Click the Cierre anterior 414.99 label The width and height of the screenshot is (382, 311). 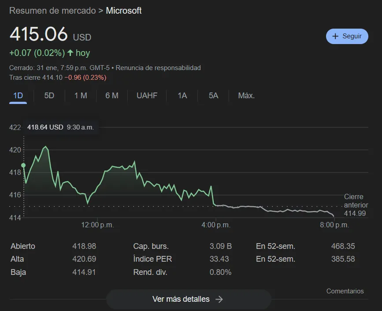point(356,205)
